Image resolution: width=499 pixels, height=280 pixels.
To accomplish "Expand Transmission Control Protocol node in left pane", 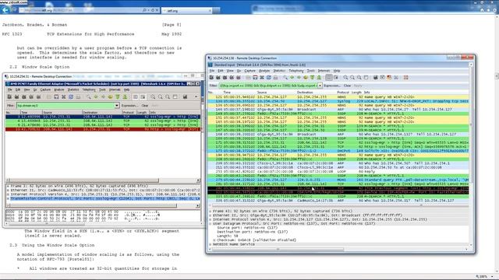I will coord(8,198).
